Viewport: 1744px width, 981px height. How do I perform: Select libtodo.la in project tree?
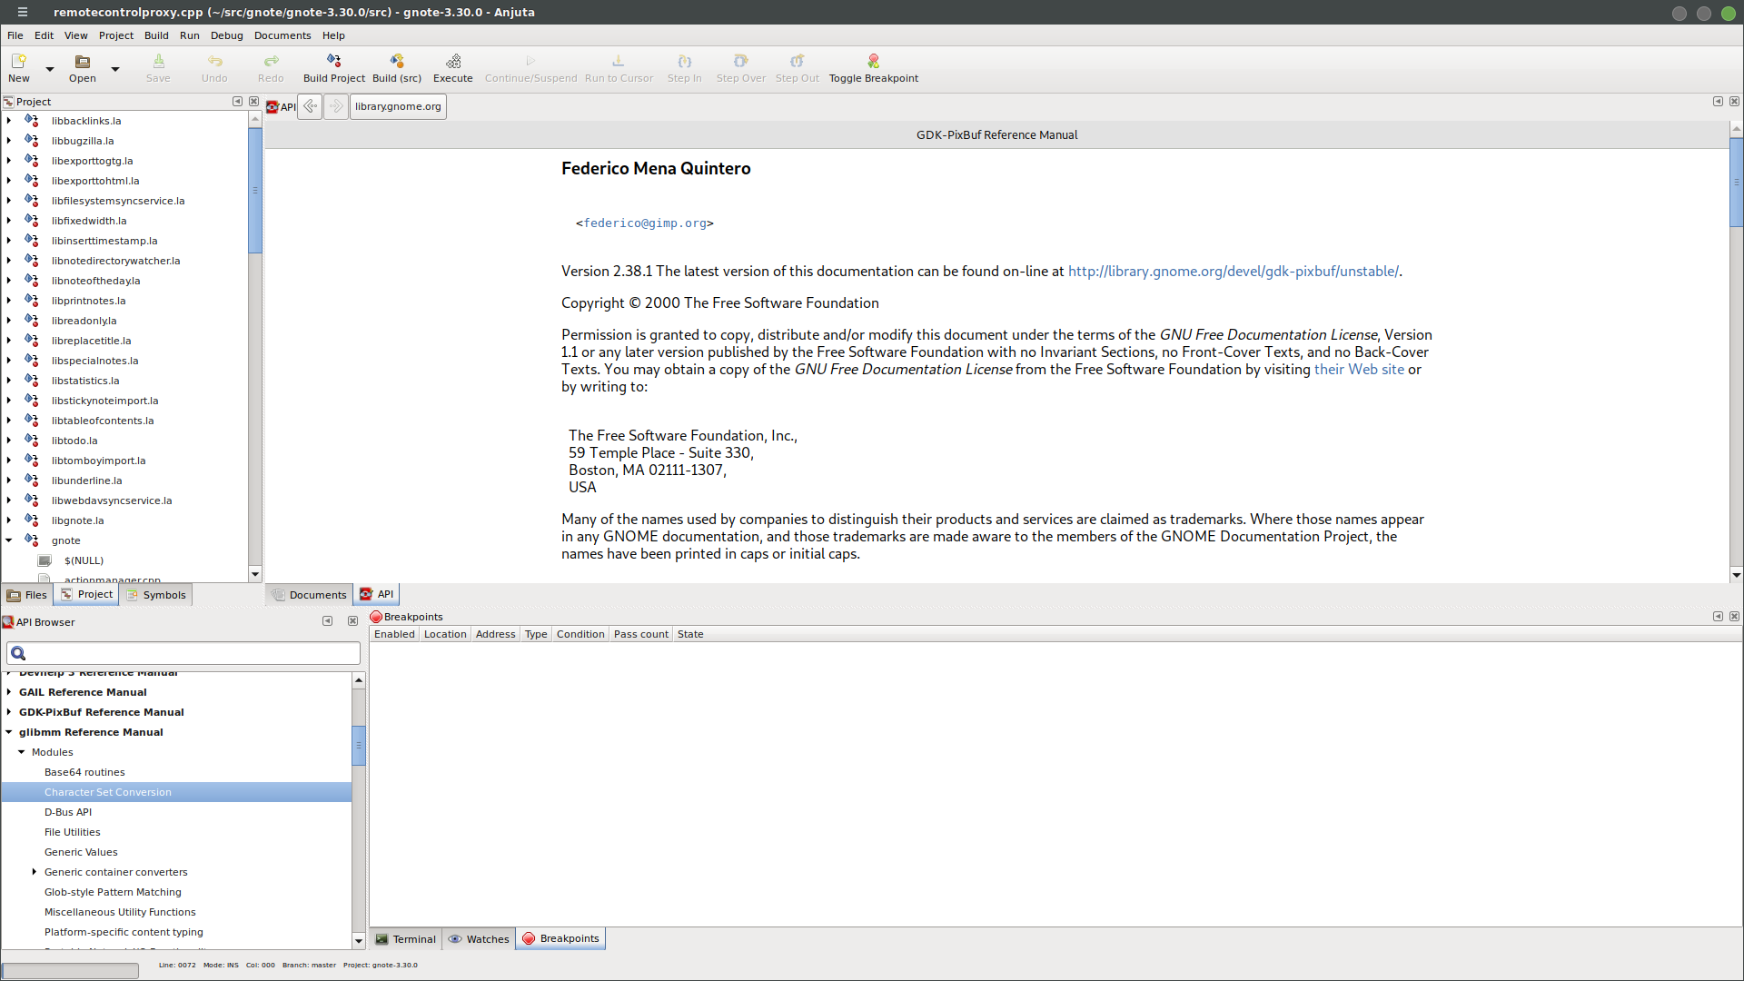tap(74, 441)
